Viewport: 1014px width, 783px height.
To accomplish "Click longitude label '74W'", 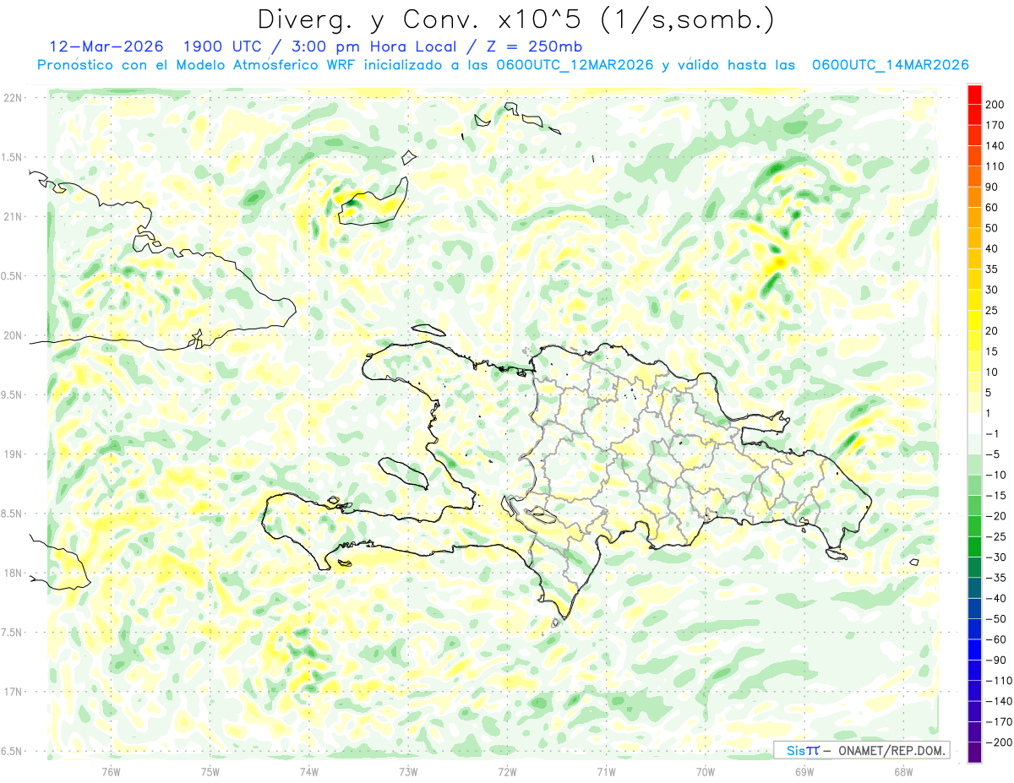I will [x=308, y=772].
